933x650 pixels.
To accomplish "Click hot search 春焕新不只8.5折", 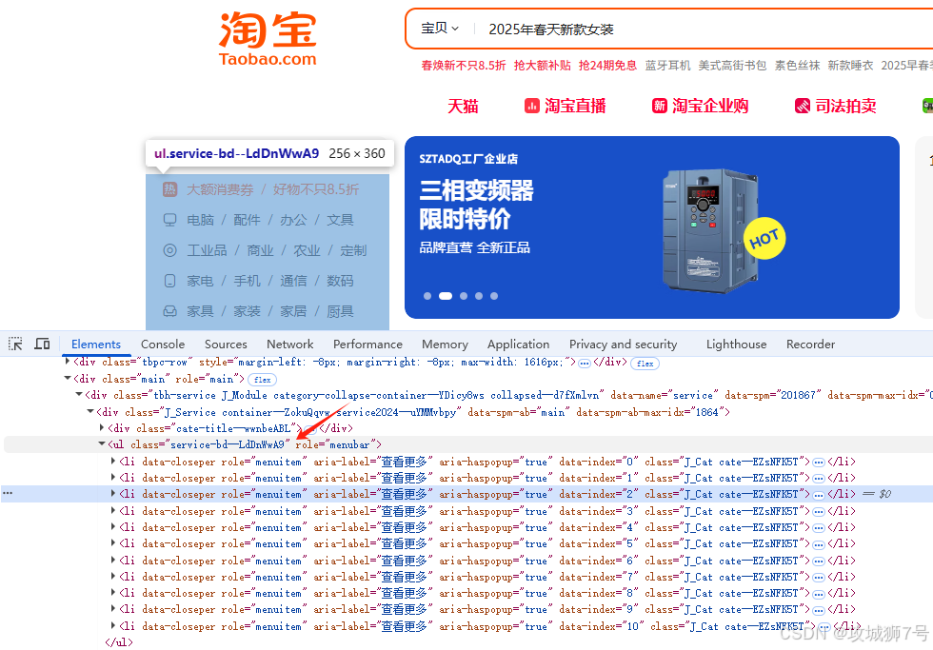I will [x=464, y=66].
